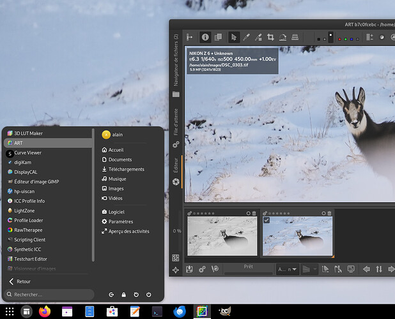Open the File Browser folder icon in sidebar
The width and height of the screenshot is (395, 319).
click(x=176, y=94)
